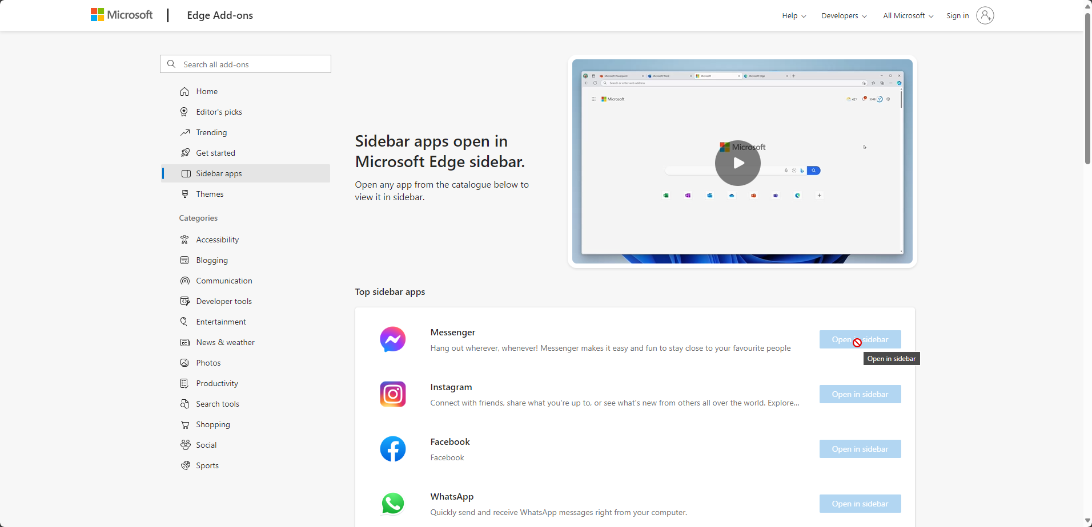Screen dimensions: 1092x527
Task: Open the Productivity category
Action: pos(246,383)
